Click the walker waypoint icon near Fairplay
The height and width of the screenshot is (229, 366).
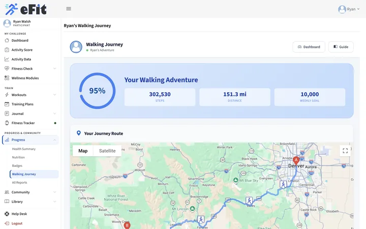201,219
